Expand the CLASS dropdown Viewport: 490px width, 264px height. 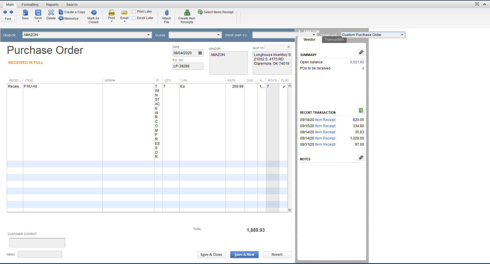218,35
